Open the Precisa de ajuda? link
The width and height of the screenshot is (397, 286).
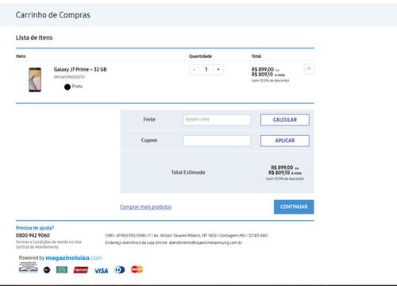point(35,228)
